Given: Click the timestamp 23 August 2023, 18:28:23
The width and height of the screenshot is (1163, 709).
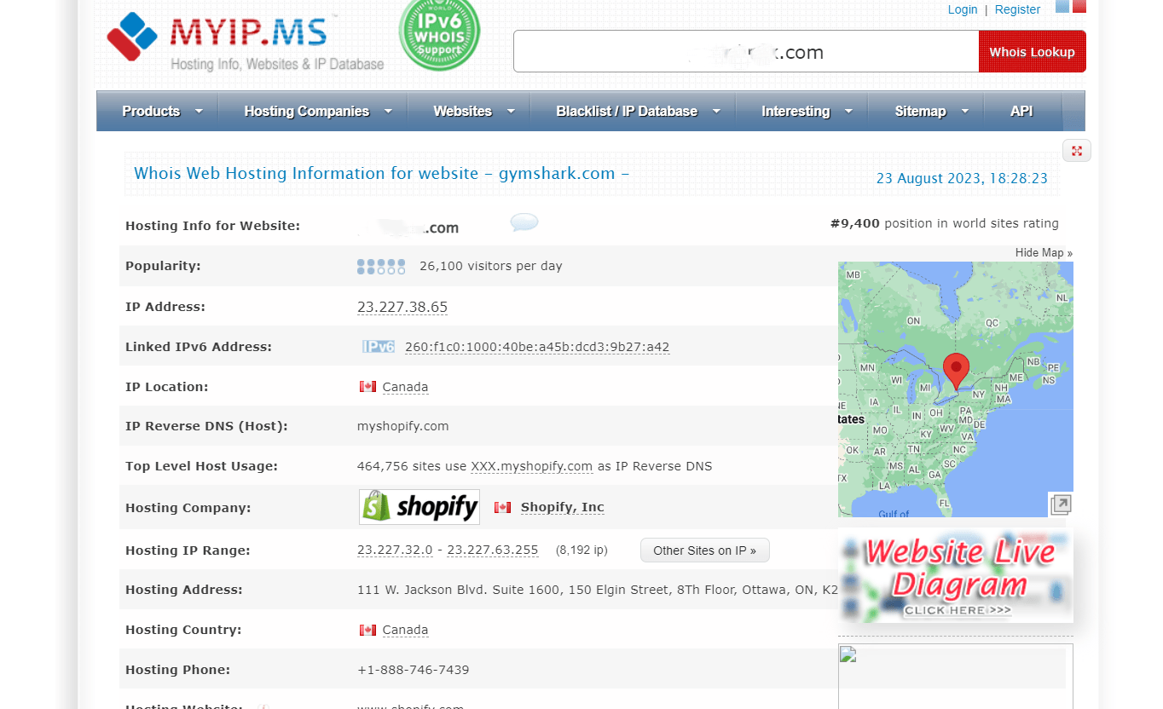Looking at the screenshot, I should (962, 179).
